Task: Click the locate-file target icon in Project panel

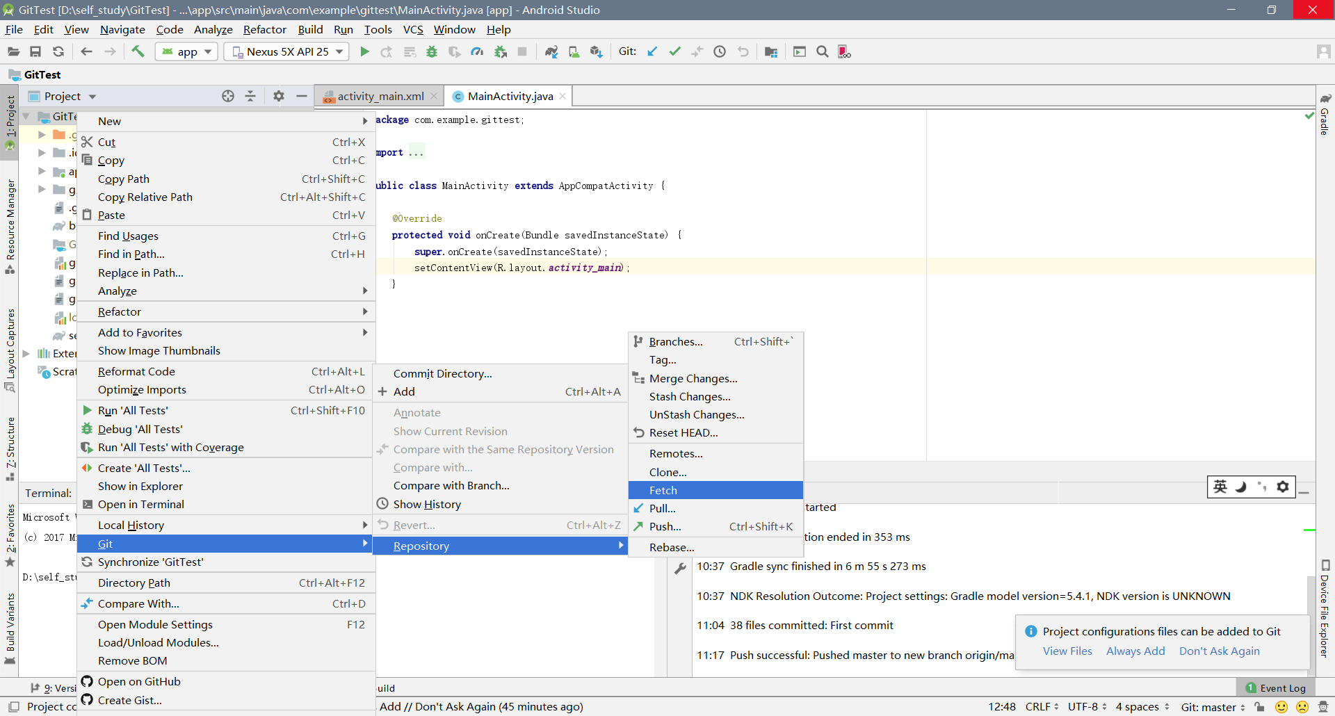Action: click(x=228, y=96)
